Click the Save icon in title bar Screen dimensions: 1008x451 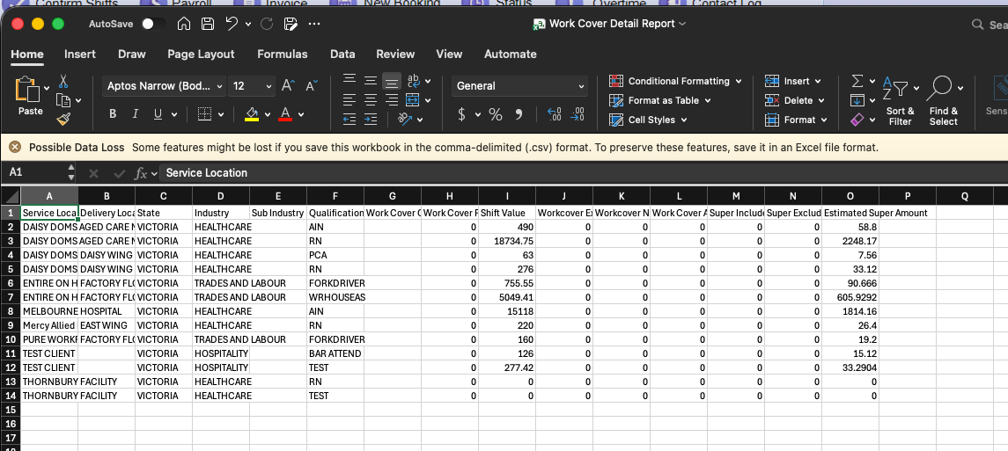tap(207, 24)
